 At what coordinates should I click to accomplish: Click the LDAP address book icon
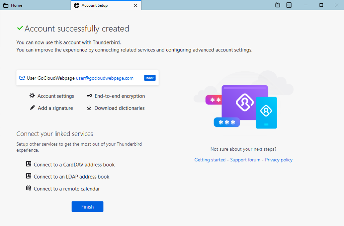(x=29, y=176)
